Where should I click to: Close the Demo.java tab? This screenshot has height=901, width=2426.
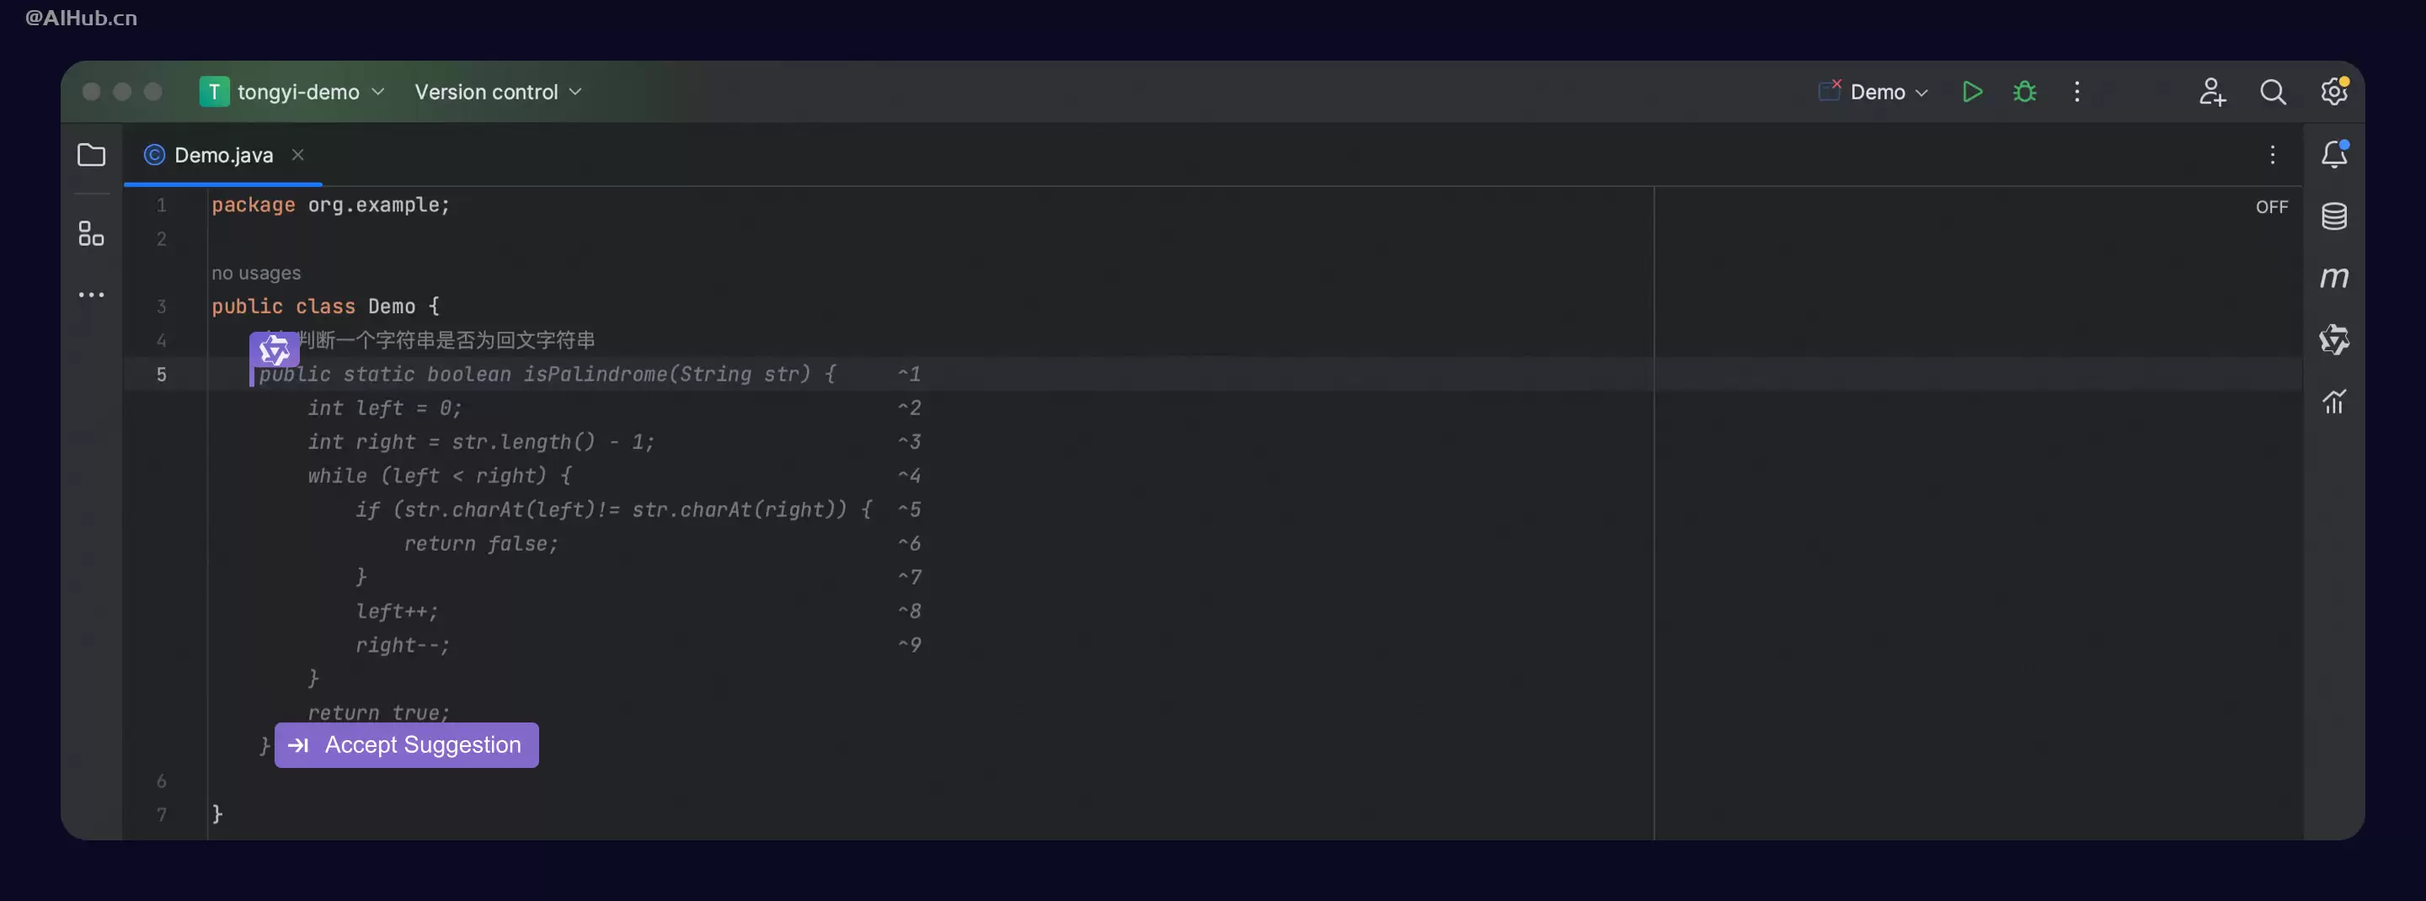pos(297,154)
